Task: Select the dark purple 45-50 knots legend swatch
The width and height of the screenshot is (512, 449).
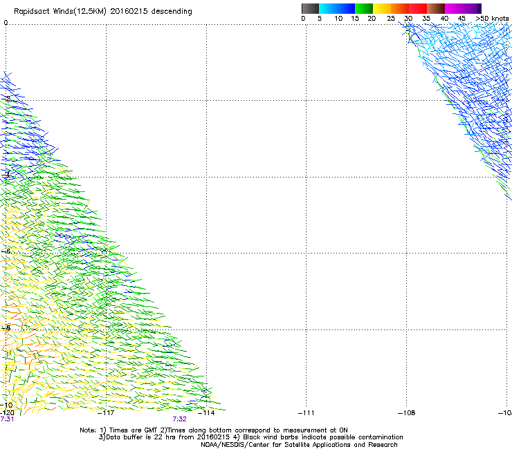Action: coord(472,8)
